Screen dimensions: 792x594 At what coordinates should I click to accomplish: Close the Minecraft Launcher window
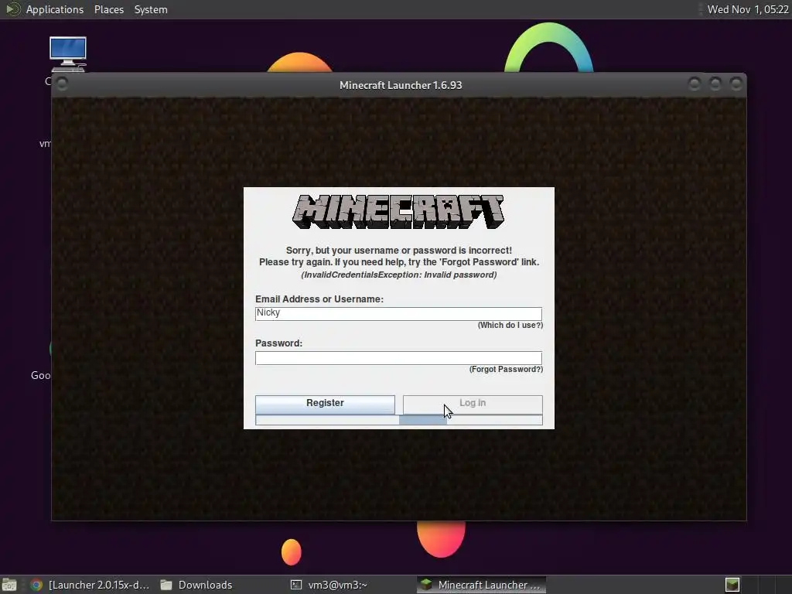(736, 84)
